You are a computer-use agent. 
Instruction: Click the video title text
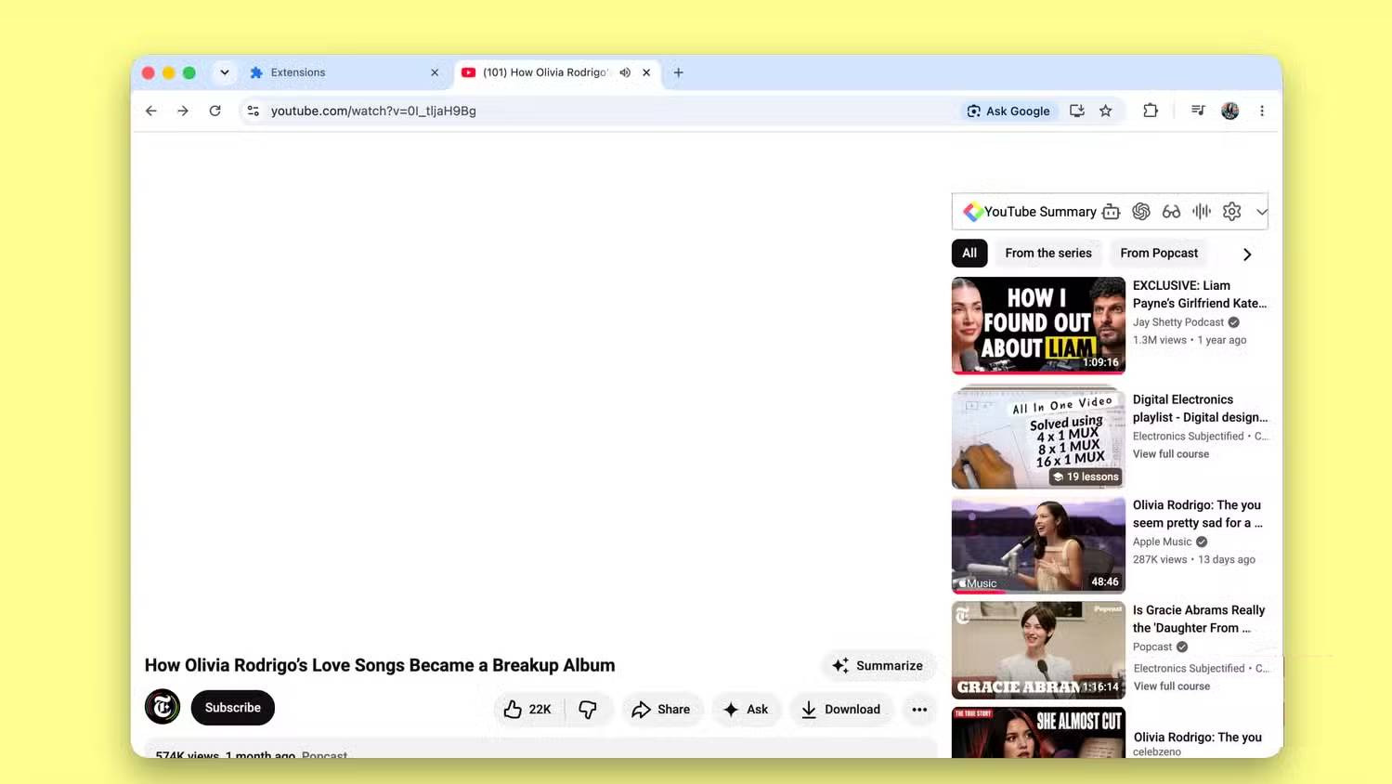[x=380, y=665]
